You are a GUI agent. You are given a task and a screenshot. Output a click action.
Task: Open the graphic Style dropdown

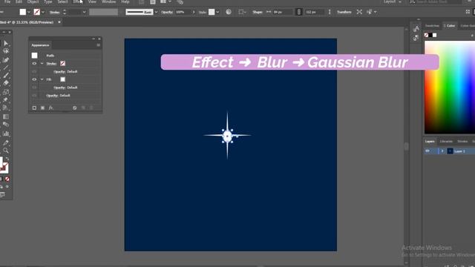217,12
